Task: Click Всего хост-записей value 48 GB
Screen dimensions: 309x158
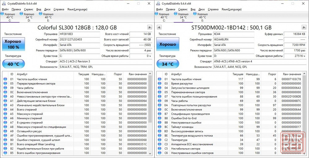Action: [141, 39]
